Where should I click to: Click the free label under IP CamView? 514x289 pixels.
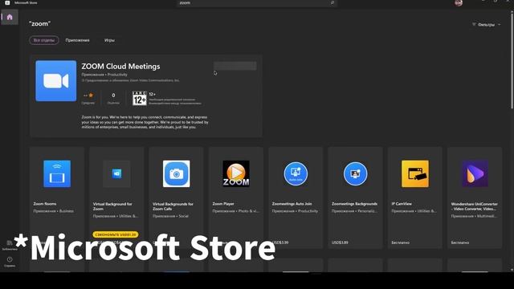pyautogui.click(x=400, y=242)
